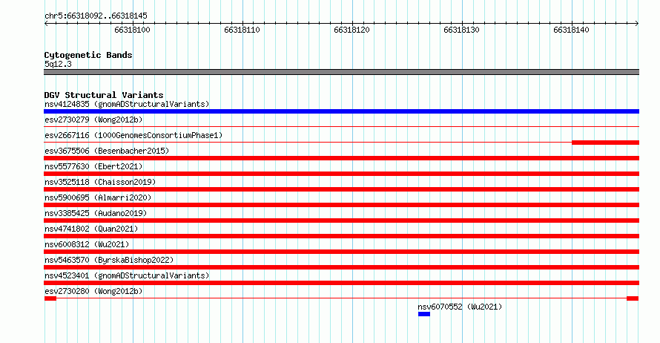Screen dimensions: 660x343
Task: Click ruler position 66318110
Action: (x=242, y=30)
